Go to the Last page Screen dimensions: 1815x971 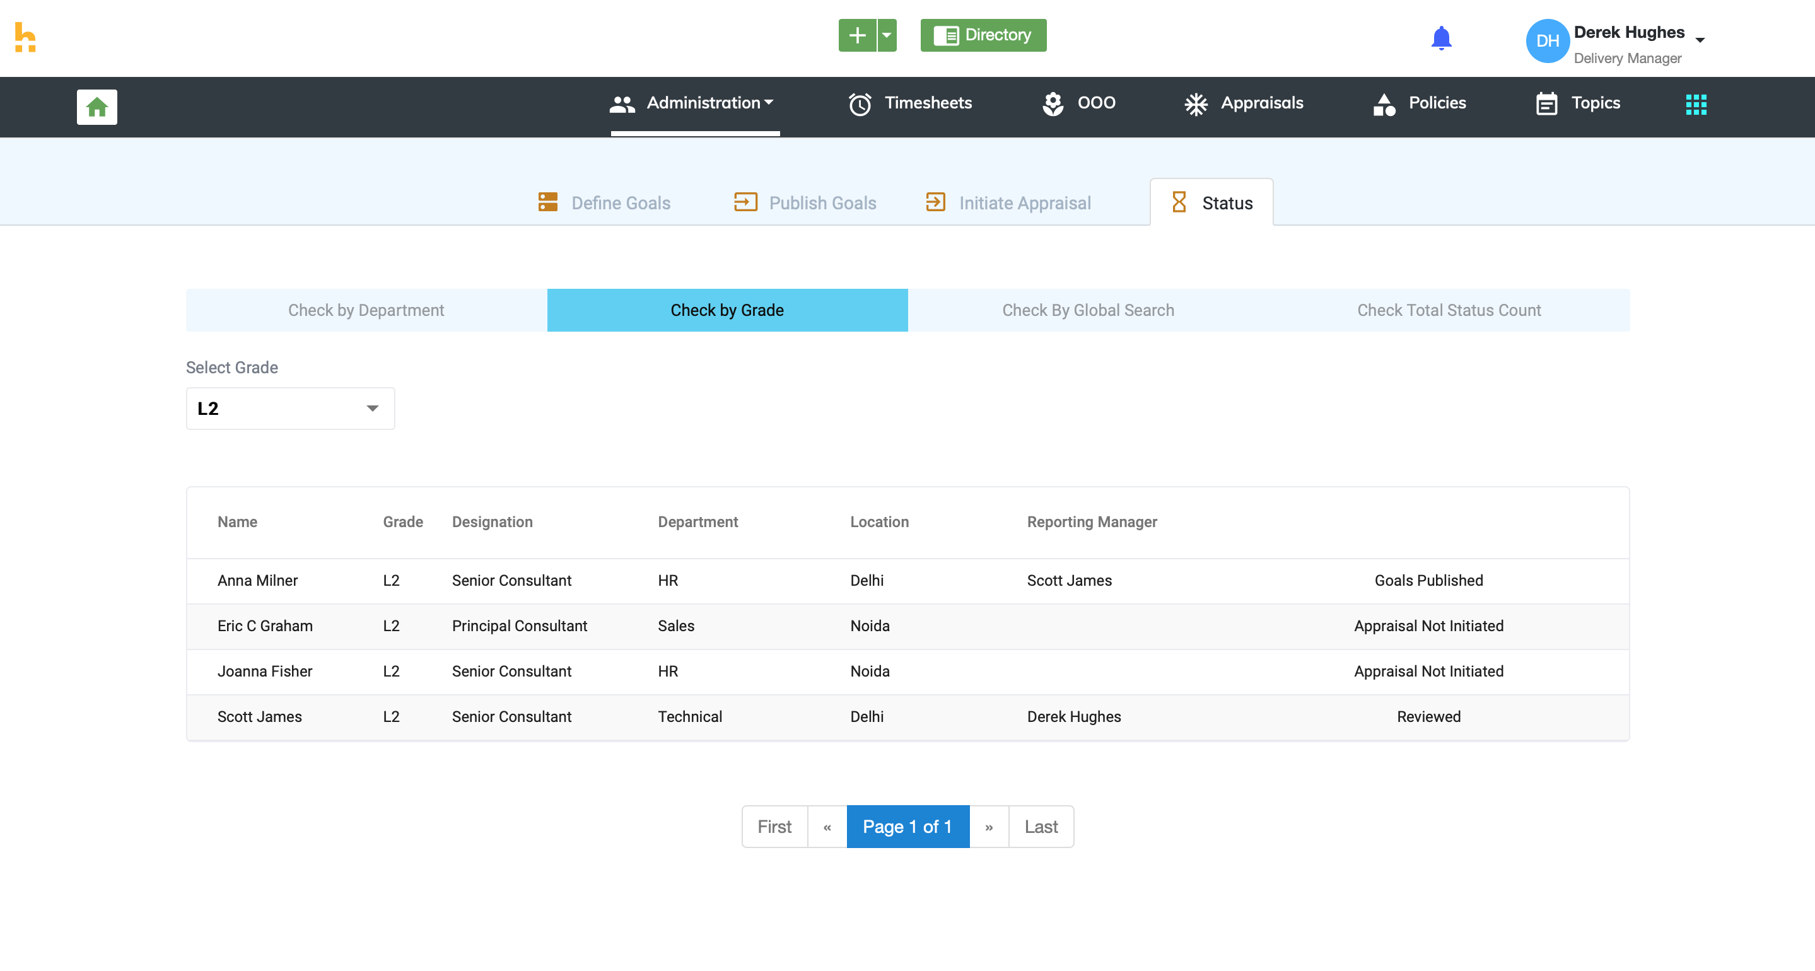pyautogui.click(x=1041, y=827)
